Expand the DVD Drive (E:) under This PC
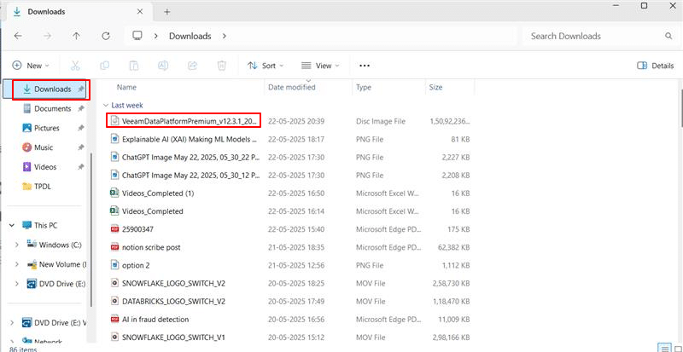The image size is (683, 352). point(17,284)
